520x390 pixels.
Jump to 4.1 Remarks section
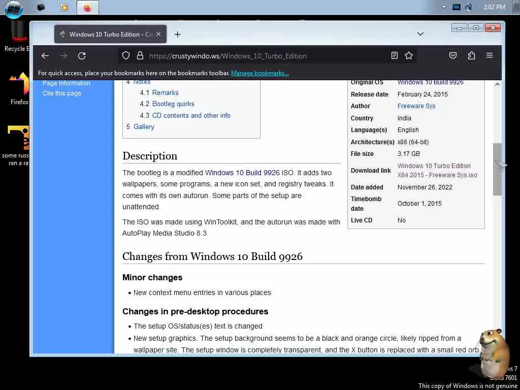tap(159, 92)
